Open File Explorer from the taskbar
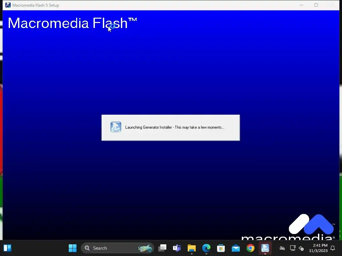Screen dimensions: 342x256 (x=191, y=248)
